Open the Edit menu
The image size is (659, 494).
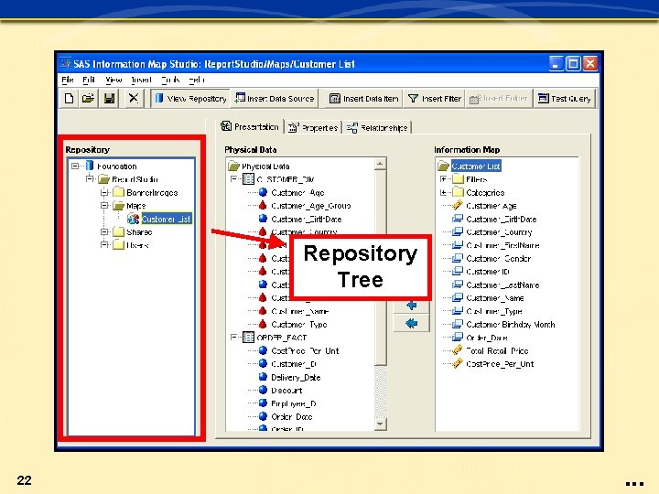click(89, 80)
